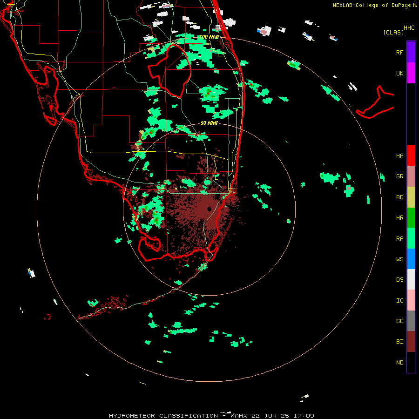Screen dimensions: 419x419
Task: Click the RA light green legend swatch
Action: click(x=411, y=238)
